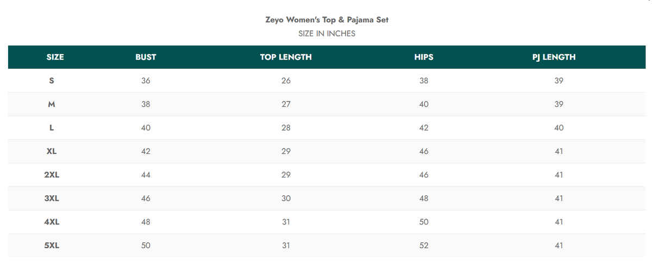Select the XL size row label
The image size is (652, 269).
[x=52, y=151]
